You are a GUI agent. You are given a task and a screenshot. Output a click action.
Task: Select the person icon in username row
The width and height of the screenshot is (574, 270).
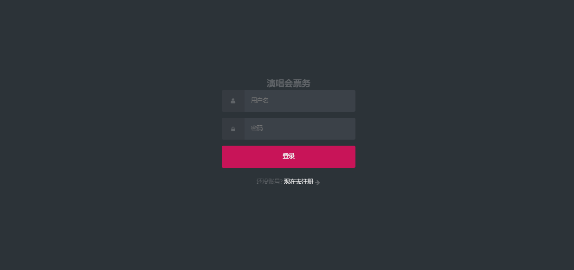click(233, 101)
